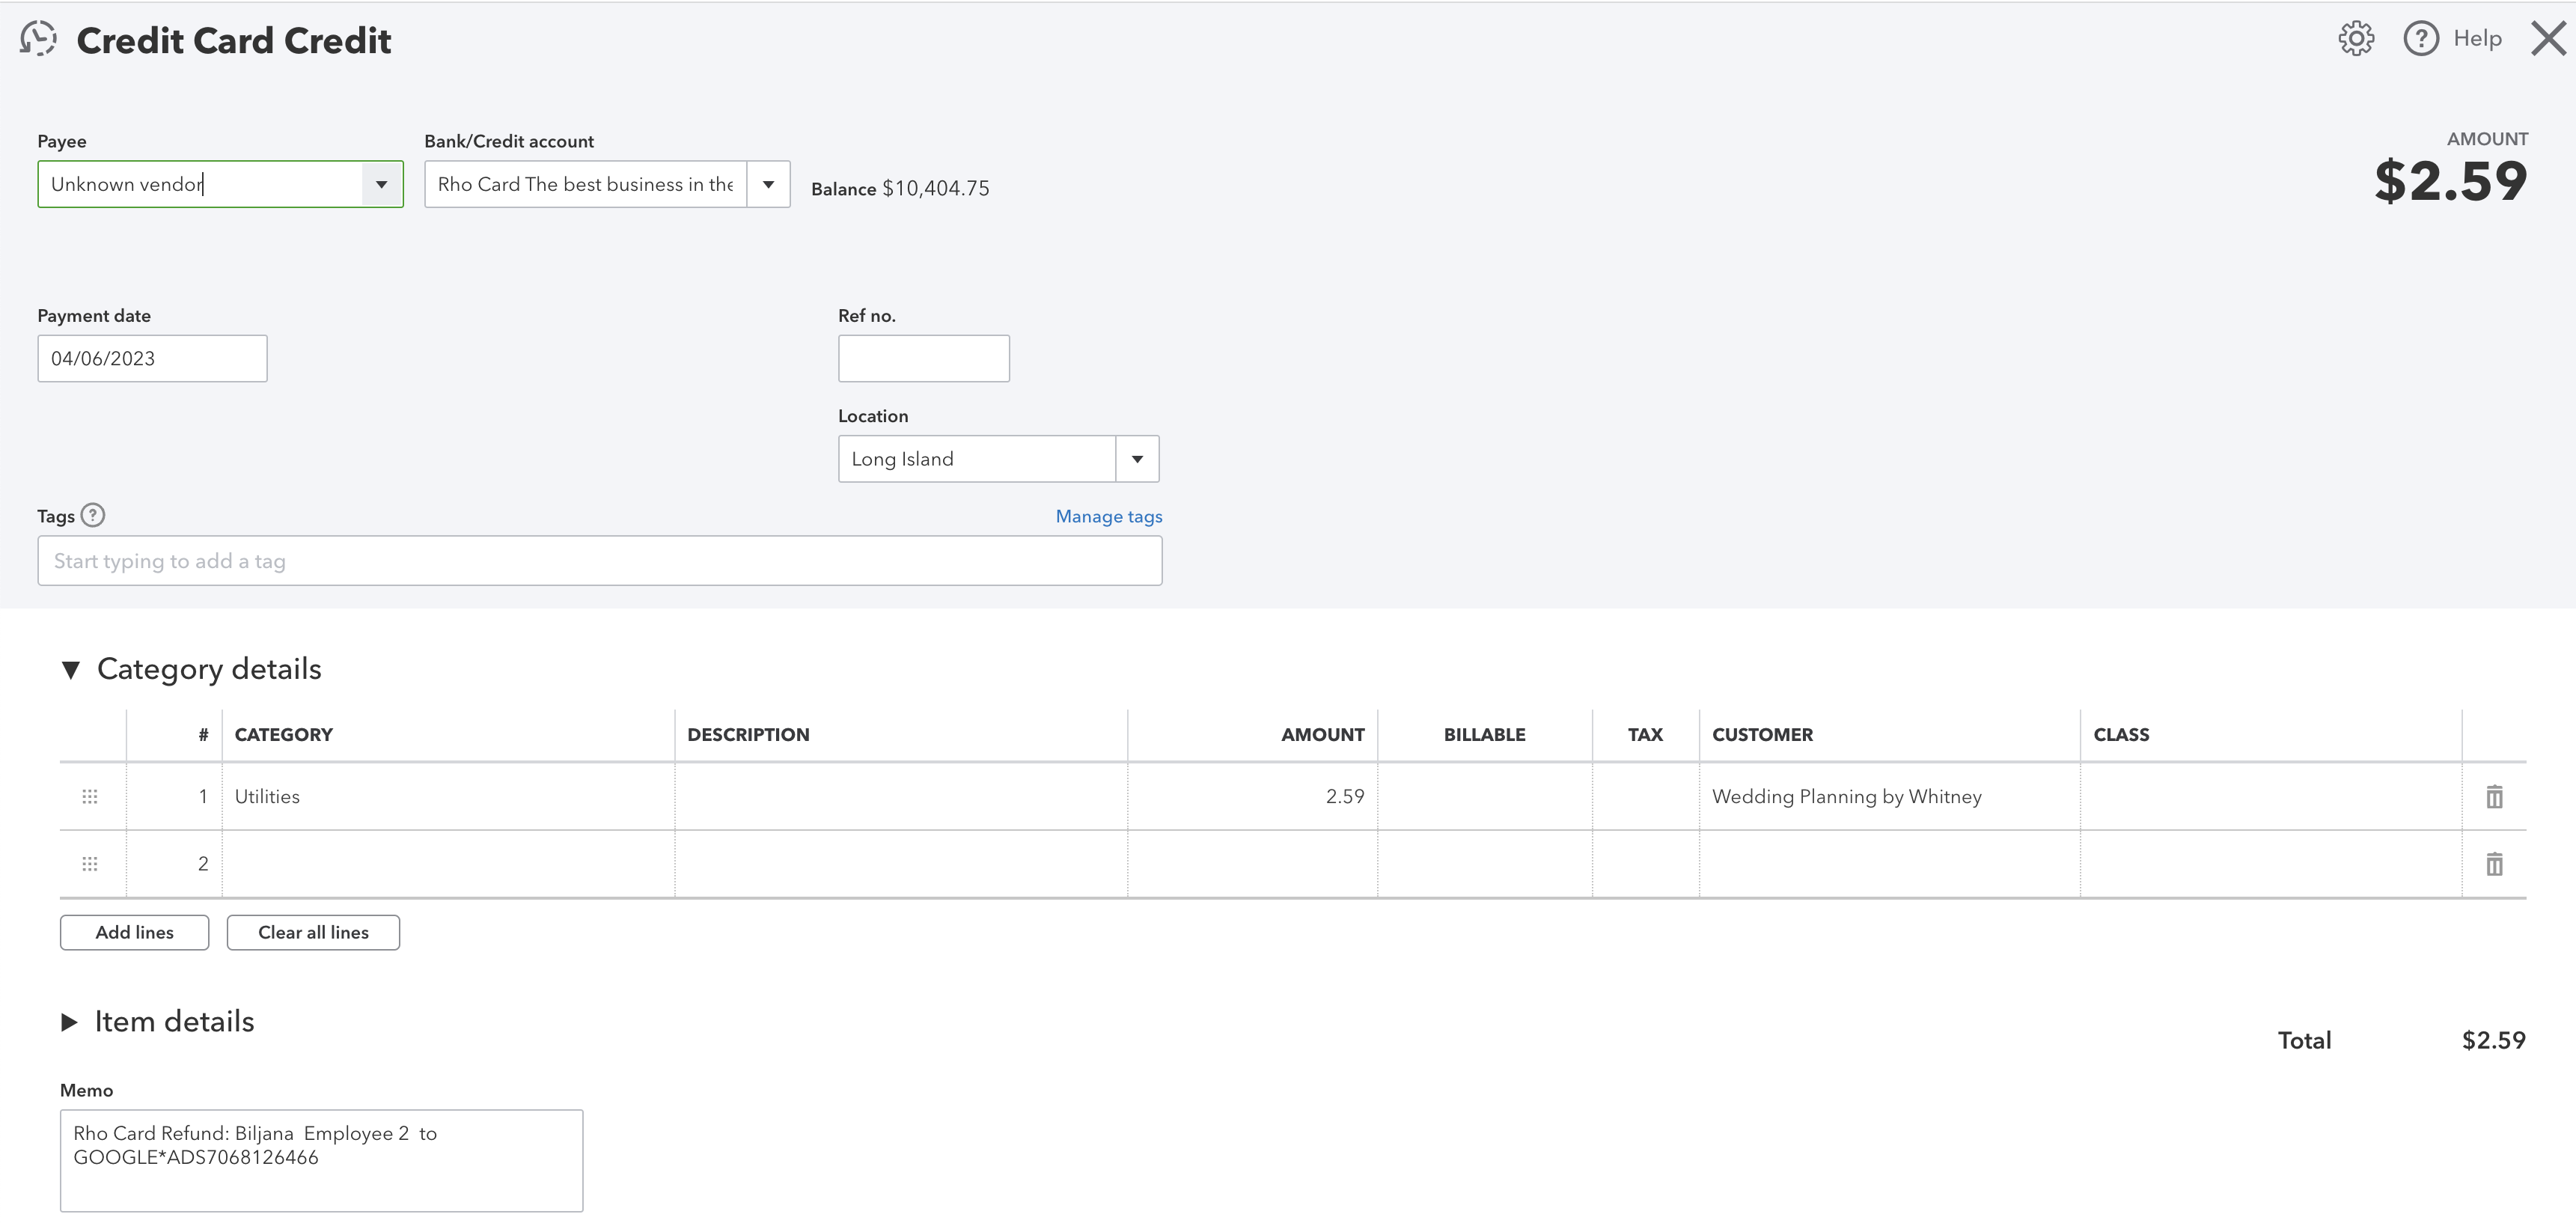
Task: Click the CATEGORY column header
Action: [x=284, y=734]
